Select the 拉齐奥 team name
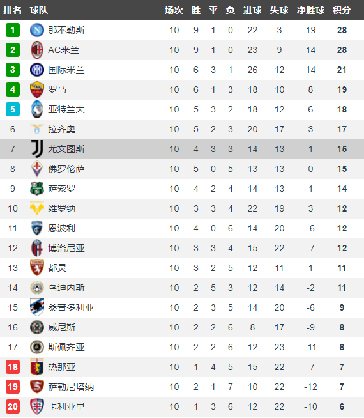 click(62, 129)
